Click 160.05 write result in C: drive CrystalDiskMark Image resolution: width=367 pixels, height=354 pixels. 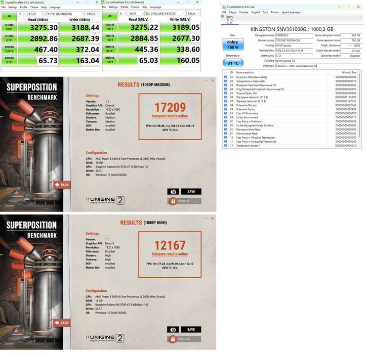click(x=180, y=60)
